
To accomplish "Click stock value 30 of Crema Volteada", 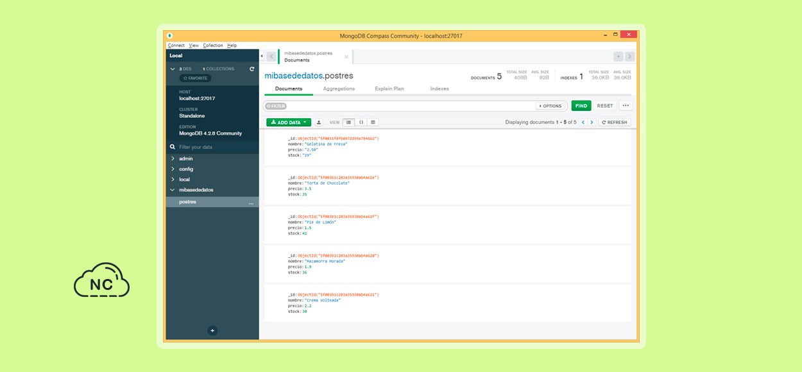I will (x=305, y=312).
